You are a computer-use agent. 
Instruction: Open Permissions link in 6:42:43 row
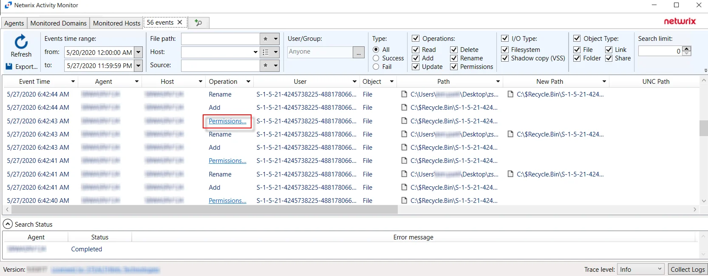tap(227, 121)
